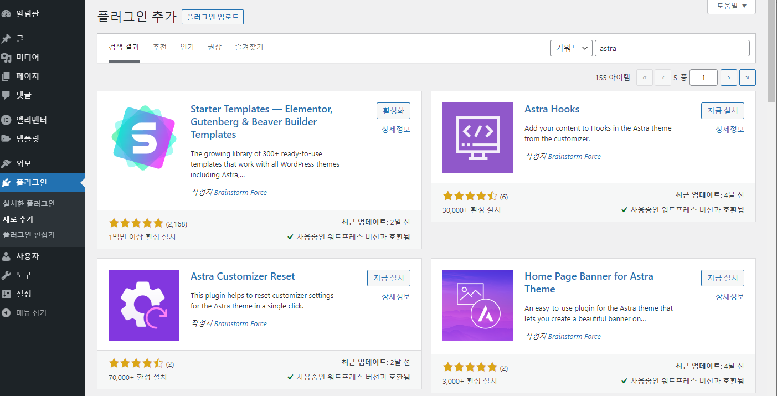Image resolution: width=777 pixels, height=396 pixels.
Task: Click the 페이지 pages icon
Action: 6,76
